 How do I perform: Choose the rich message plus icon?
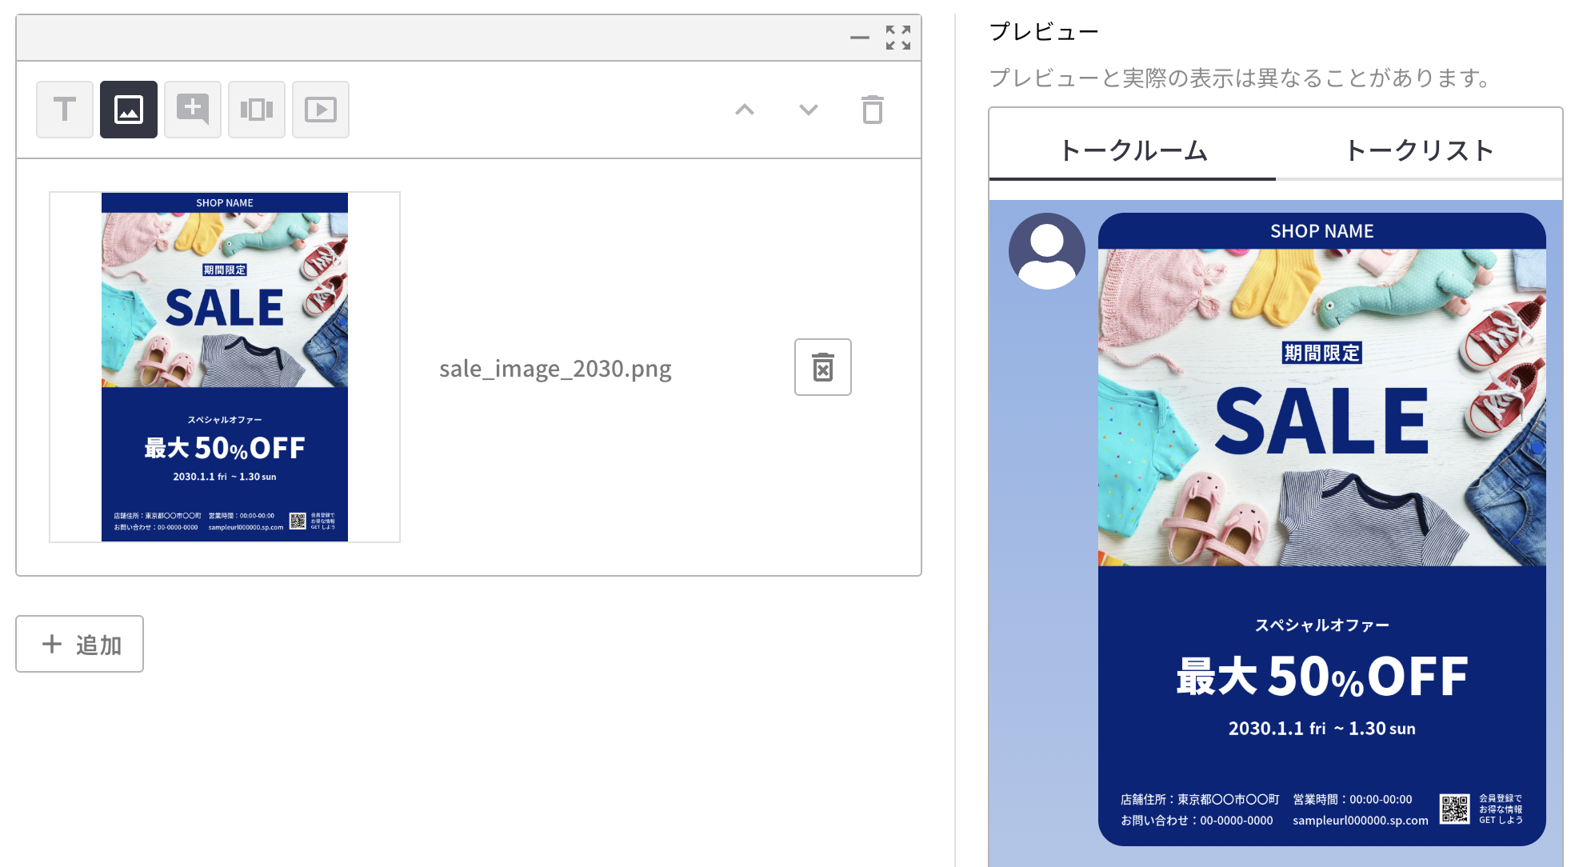pos(193,110)
